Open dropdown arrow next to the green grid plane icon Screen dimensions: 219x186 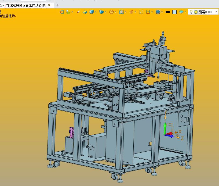[x=72, y=12]
